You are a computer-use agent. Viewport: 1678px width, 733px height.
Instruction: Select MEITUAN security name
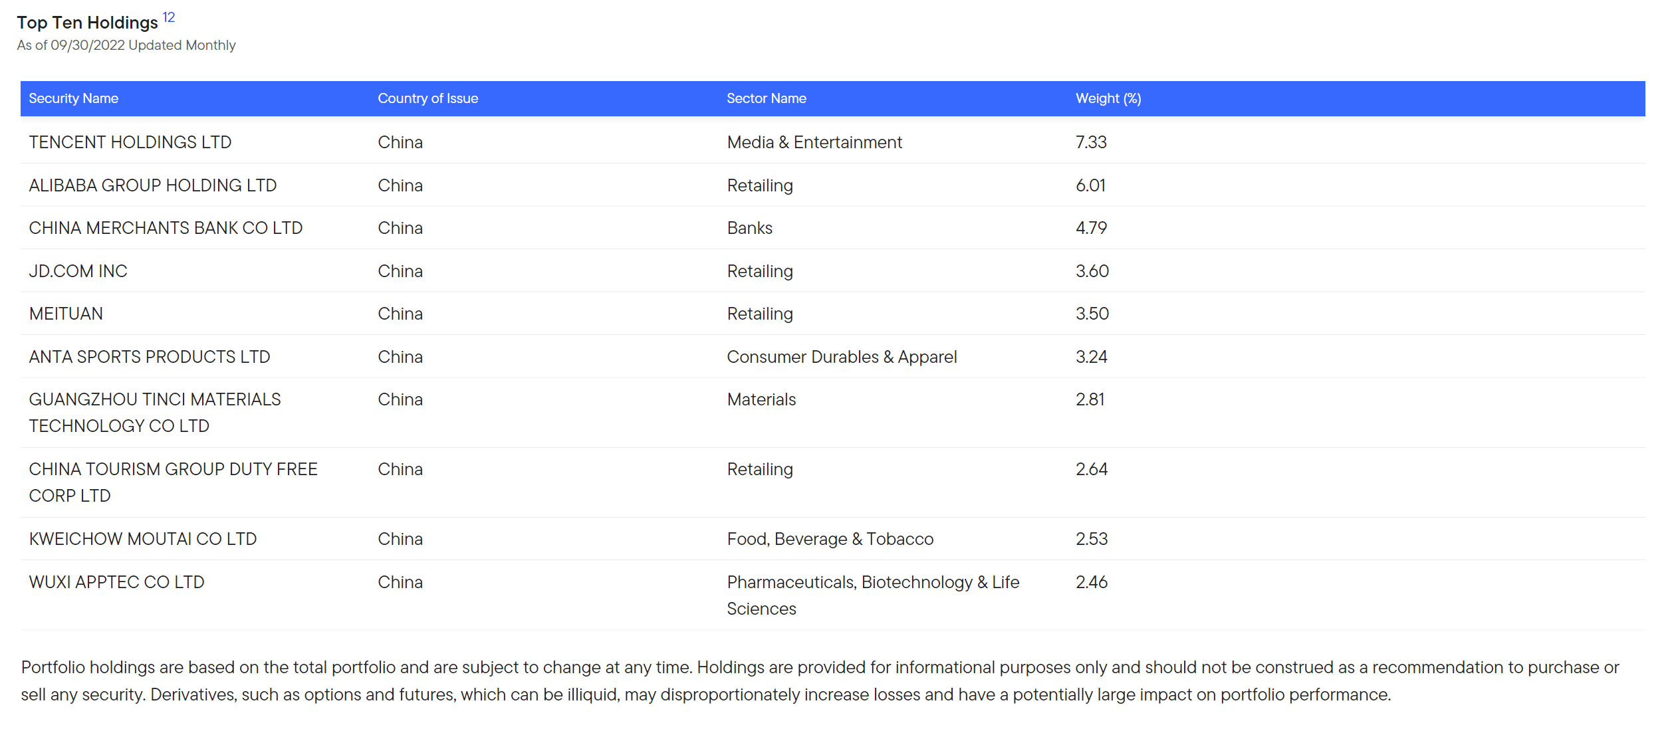(x=66, y=314)
